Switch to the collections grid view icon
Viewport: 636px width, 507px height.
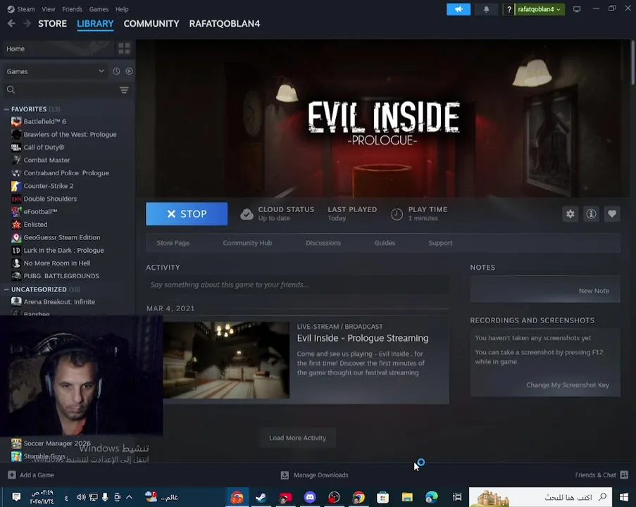[124, 49]
